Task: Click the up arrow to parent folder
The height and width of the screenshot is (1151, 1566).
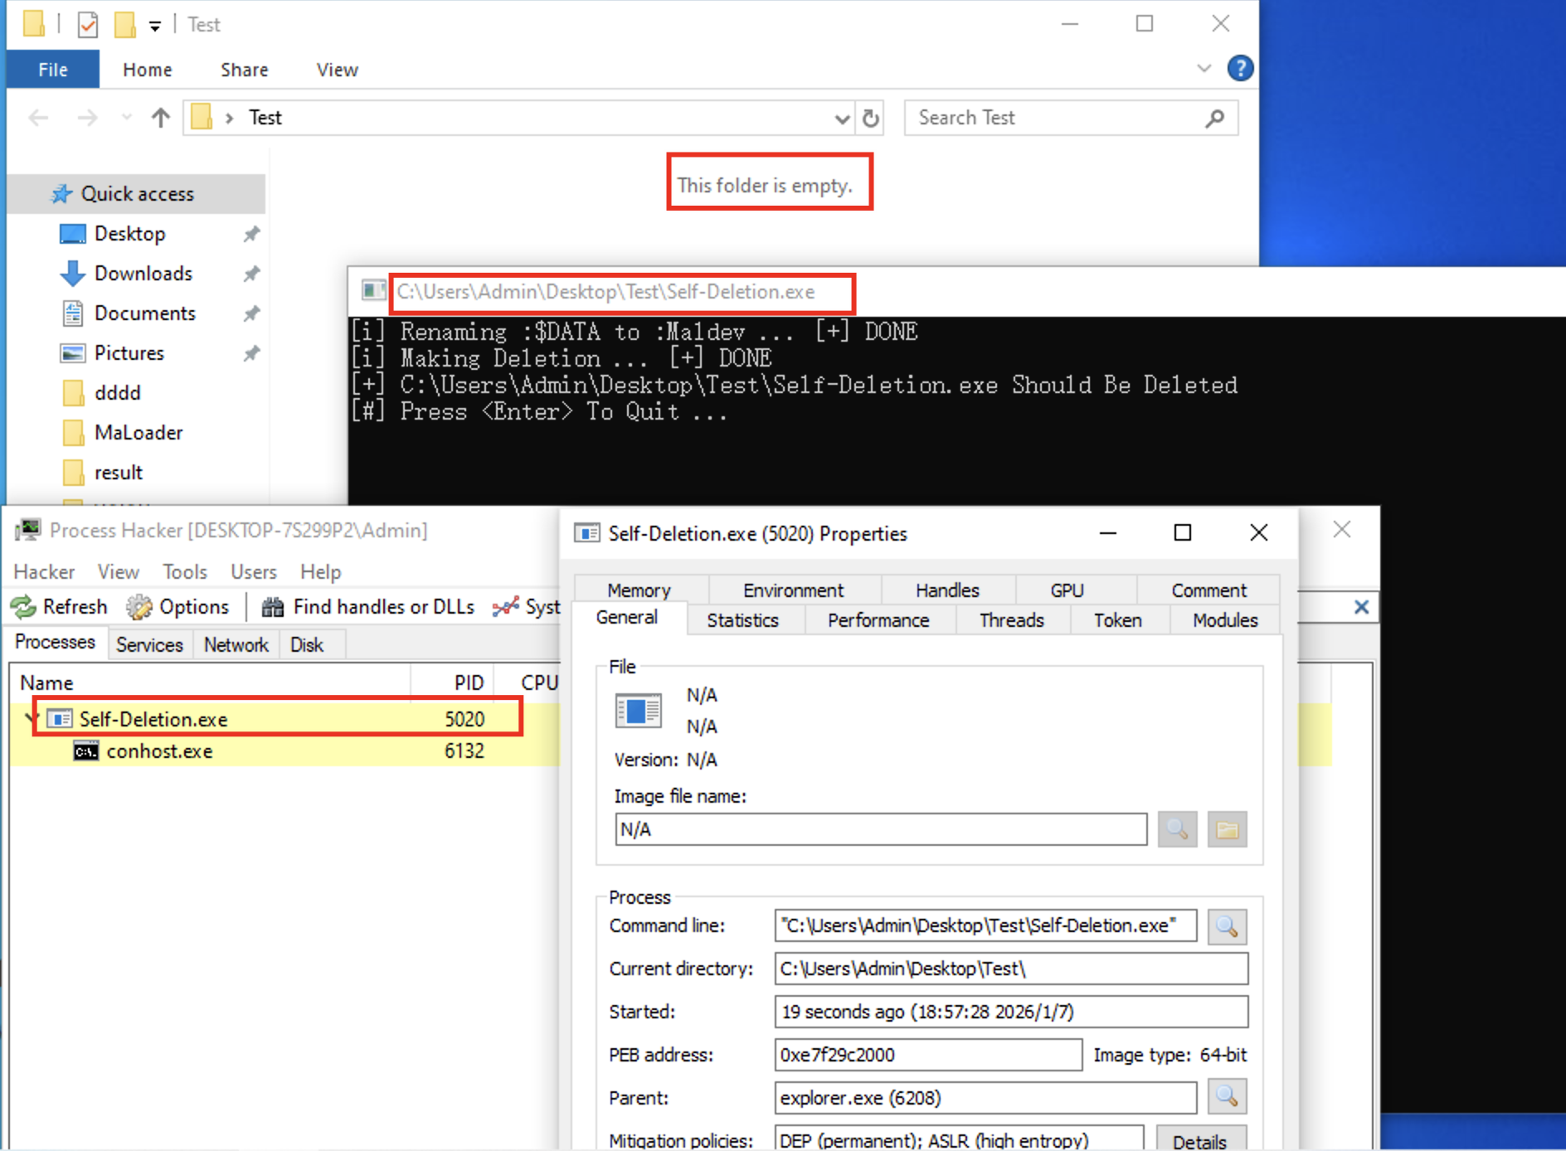Action: click(x=160, y=119)
